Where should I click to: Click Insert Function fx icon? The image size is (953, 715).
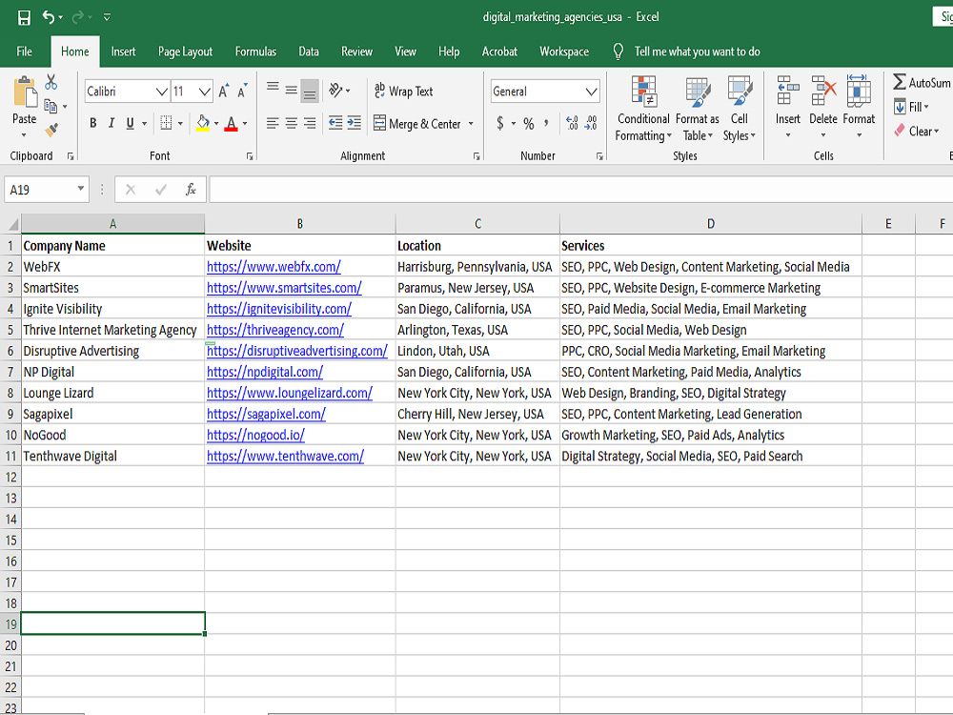point(191,190)
